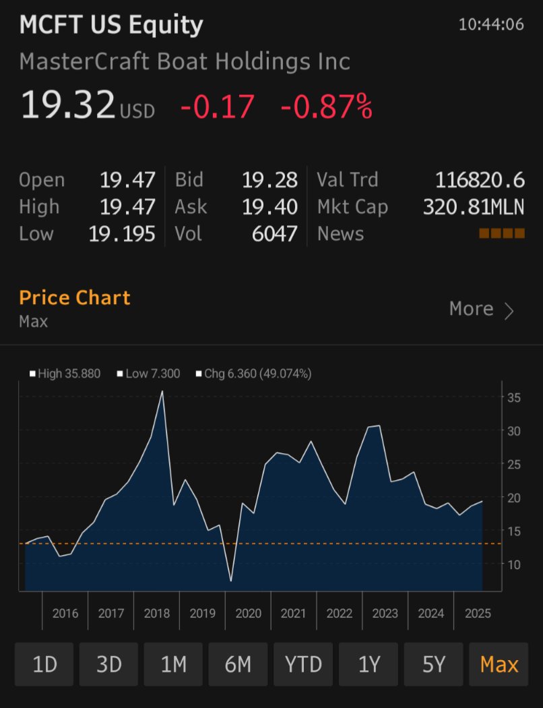This screenshot has width=543, height=708.
Task: Tap the price change -0.17
Action: tap(218, 107)
